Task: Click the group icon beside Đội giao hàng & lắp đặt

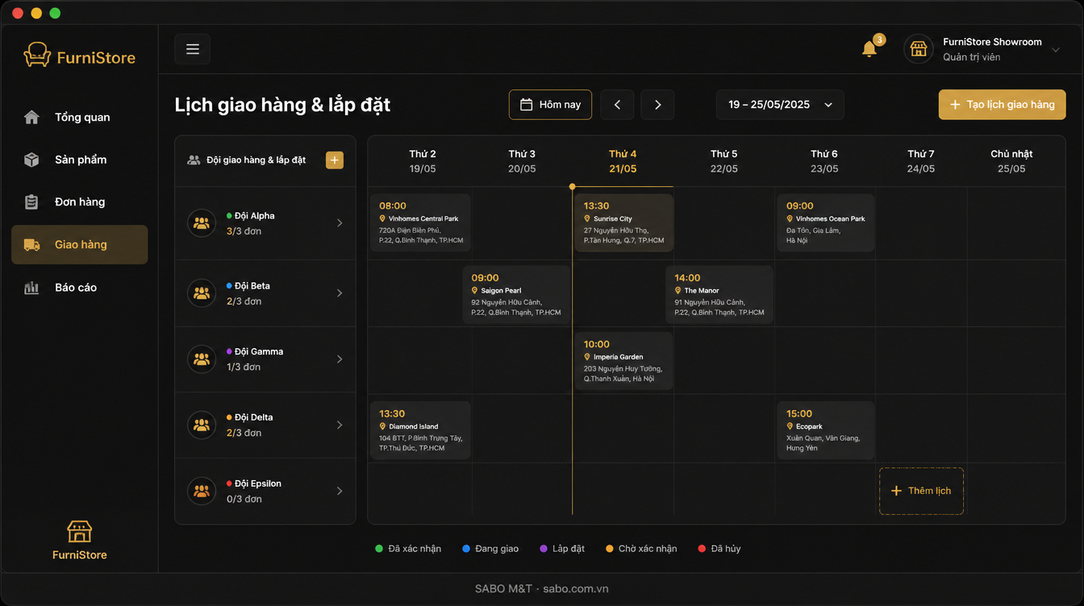Action: tap(194, 160)
